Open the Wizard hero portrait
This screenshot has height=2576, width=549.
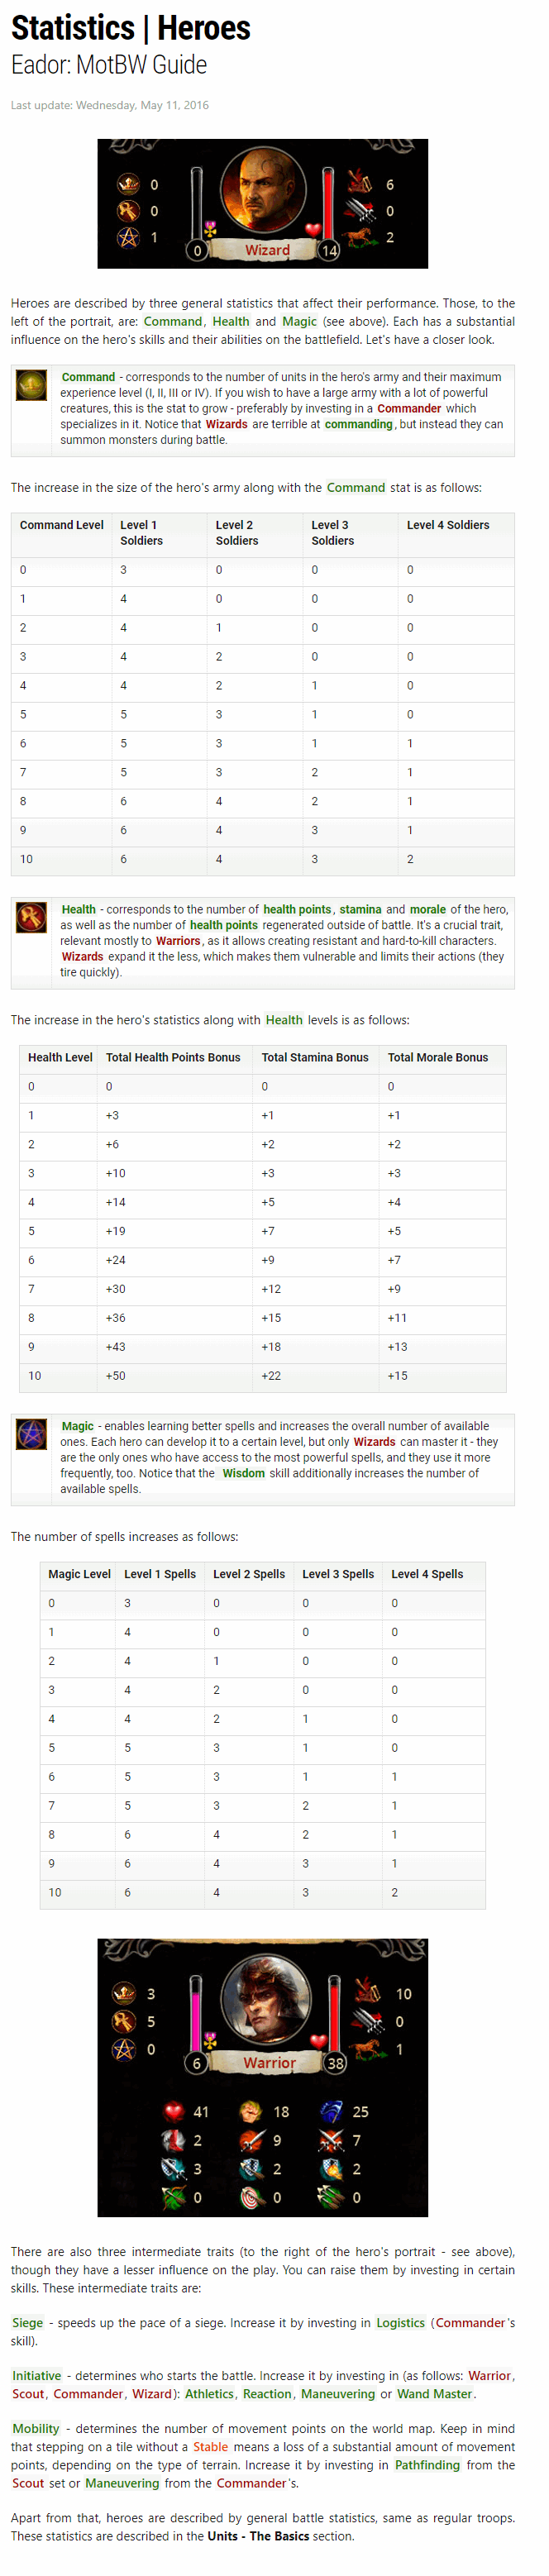point(263,188)
